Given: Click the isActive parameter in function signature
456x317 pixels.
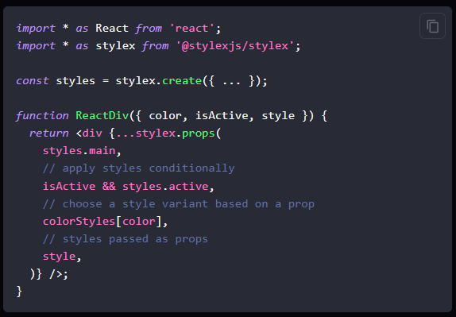Looking at the screenshot, I should (222, 116).
